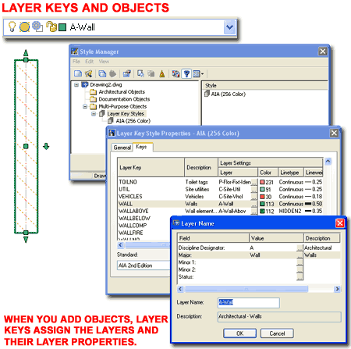Switch to the Keys tab
This screenshot has width=351, height=349.
click(142, 147)
